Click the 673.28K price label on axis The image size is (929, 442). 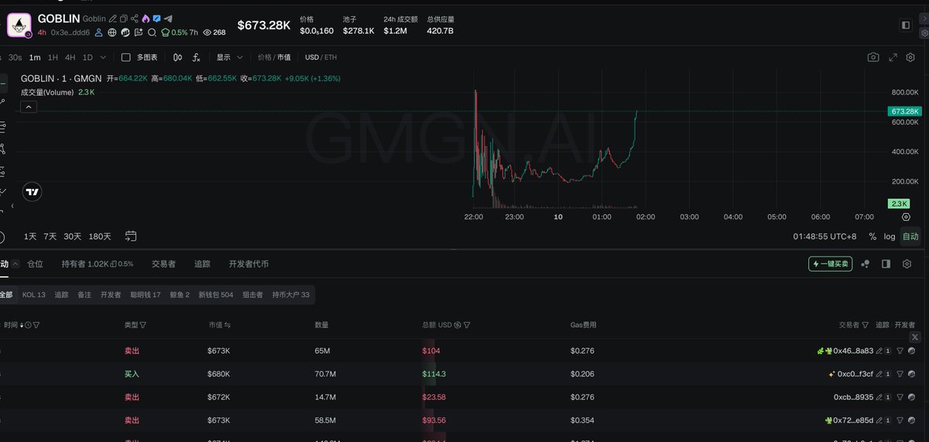point(905,111)
